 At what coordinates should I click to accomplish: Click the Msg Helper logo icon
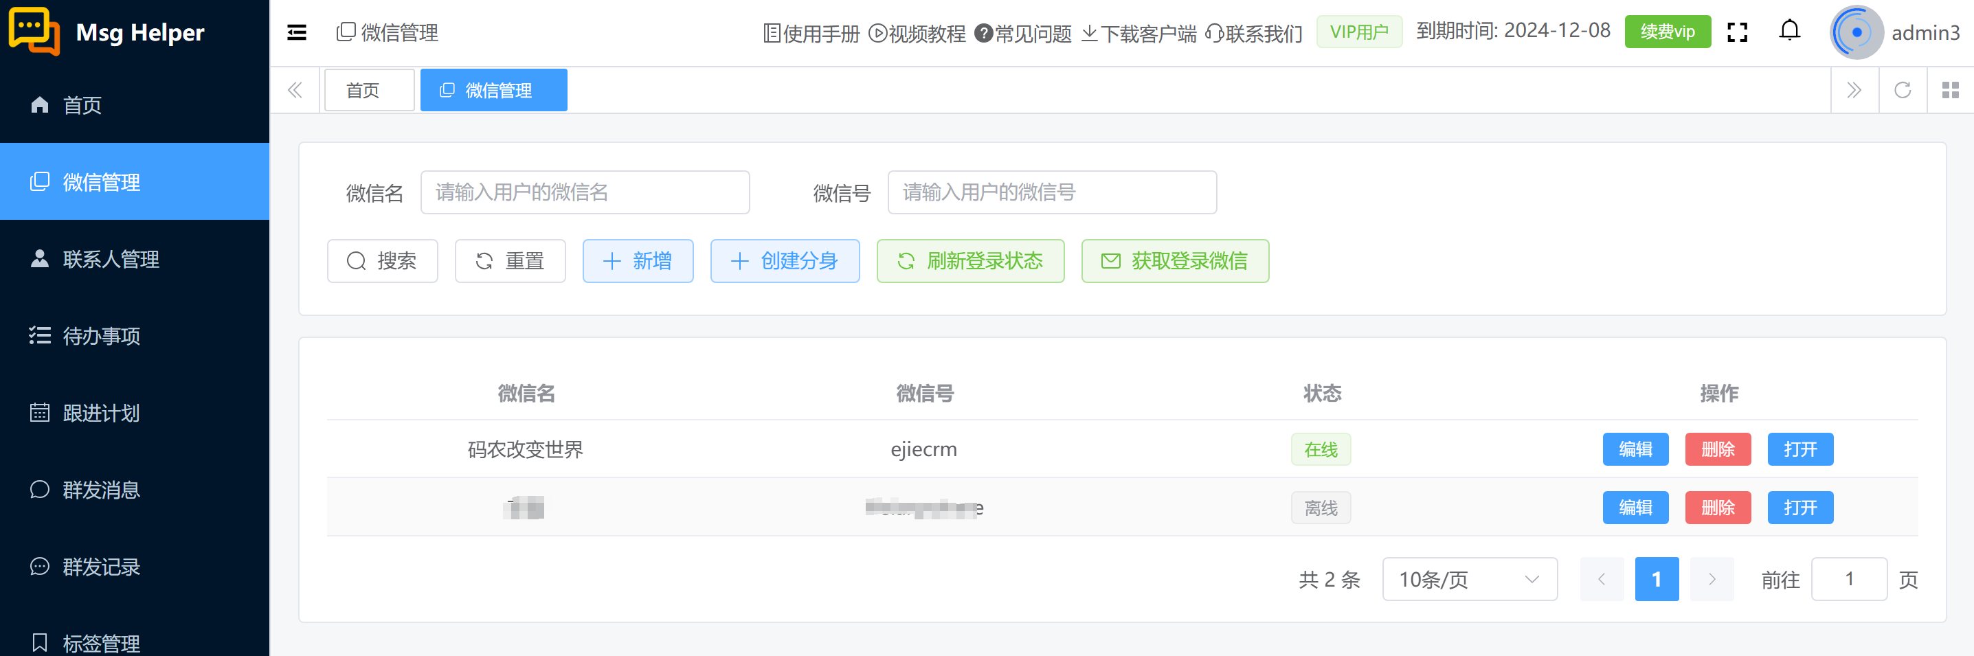pyautogui.click(x=34, y=32)
